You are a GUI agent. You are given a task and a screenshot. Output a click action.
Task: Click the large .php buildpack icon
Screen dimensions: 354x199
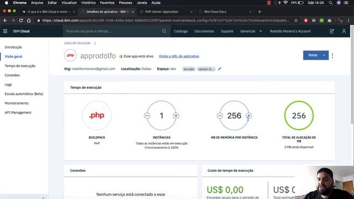[97, 116]
